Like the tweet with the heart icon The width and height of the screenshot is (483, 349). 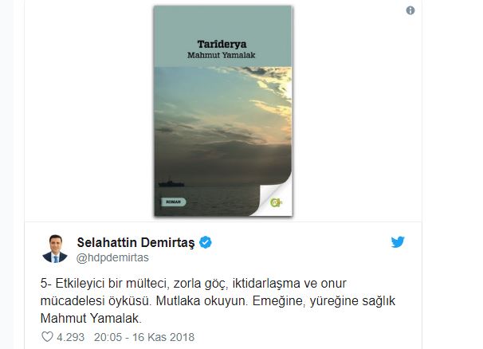47,337
